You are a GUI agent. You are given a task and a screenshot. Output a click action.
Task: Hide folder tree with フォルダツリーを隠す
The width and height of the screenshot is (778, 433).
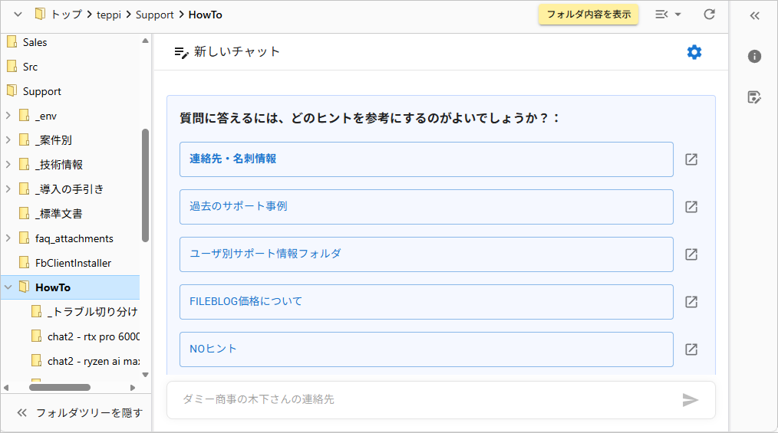click(x=79, y=412)
